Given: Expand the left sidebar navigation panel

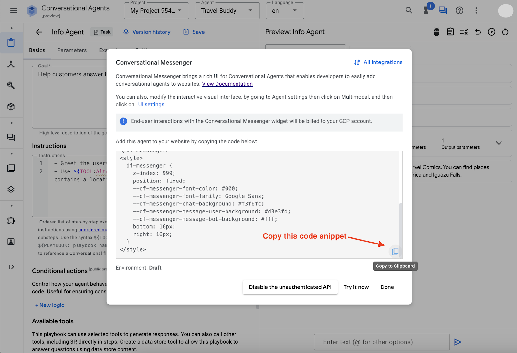Looking at the screenshot, I should 12,267.
